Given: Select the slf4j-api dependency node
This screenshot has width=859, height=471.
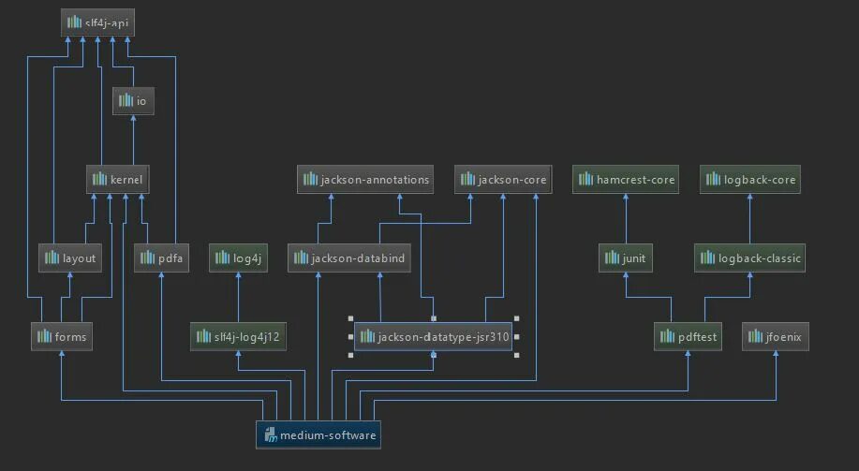Looking at the screenshot, I should 97,22.
